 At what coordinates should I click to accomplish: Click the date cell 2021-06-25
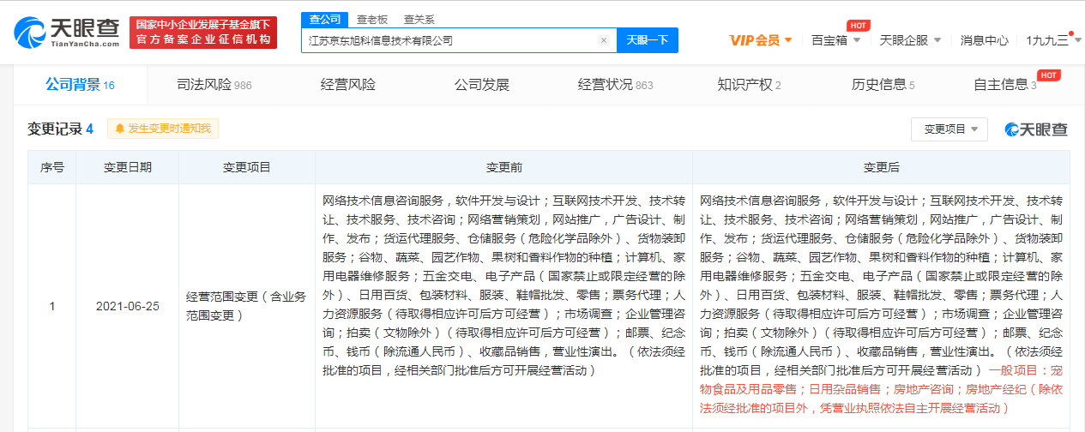pyautogui.click(x=128, y=306)
